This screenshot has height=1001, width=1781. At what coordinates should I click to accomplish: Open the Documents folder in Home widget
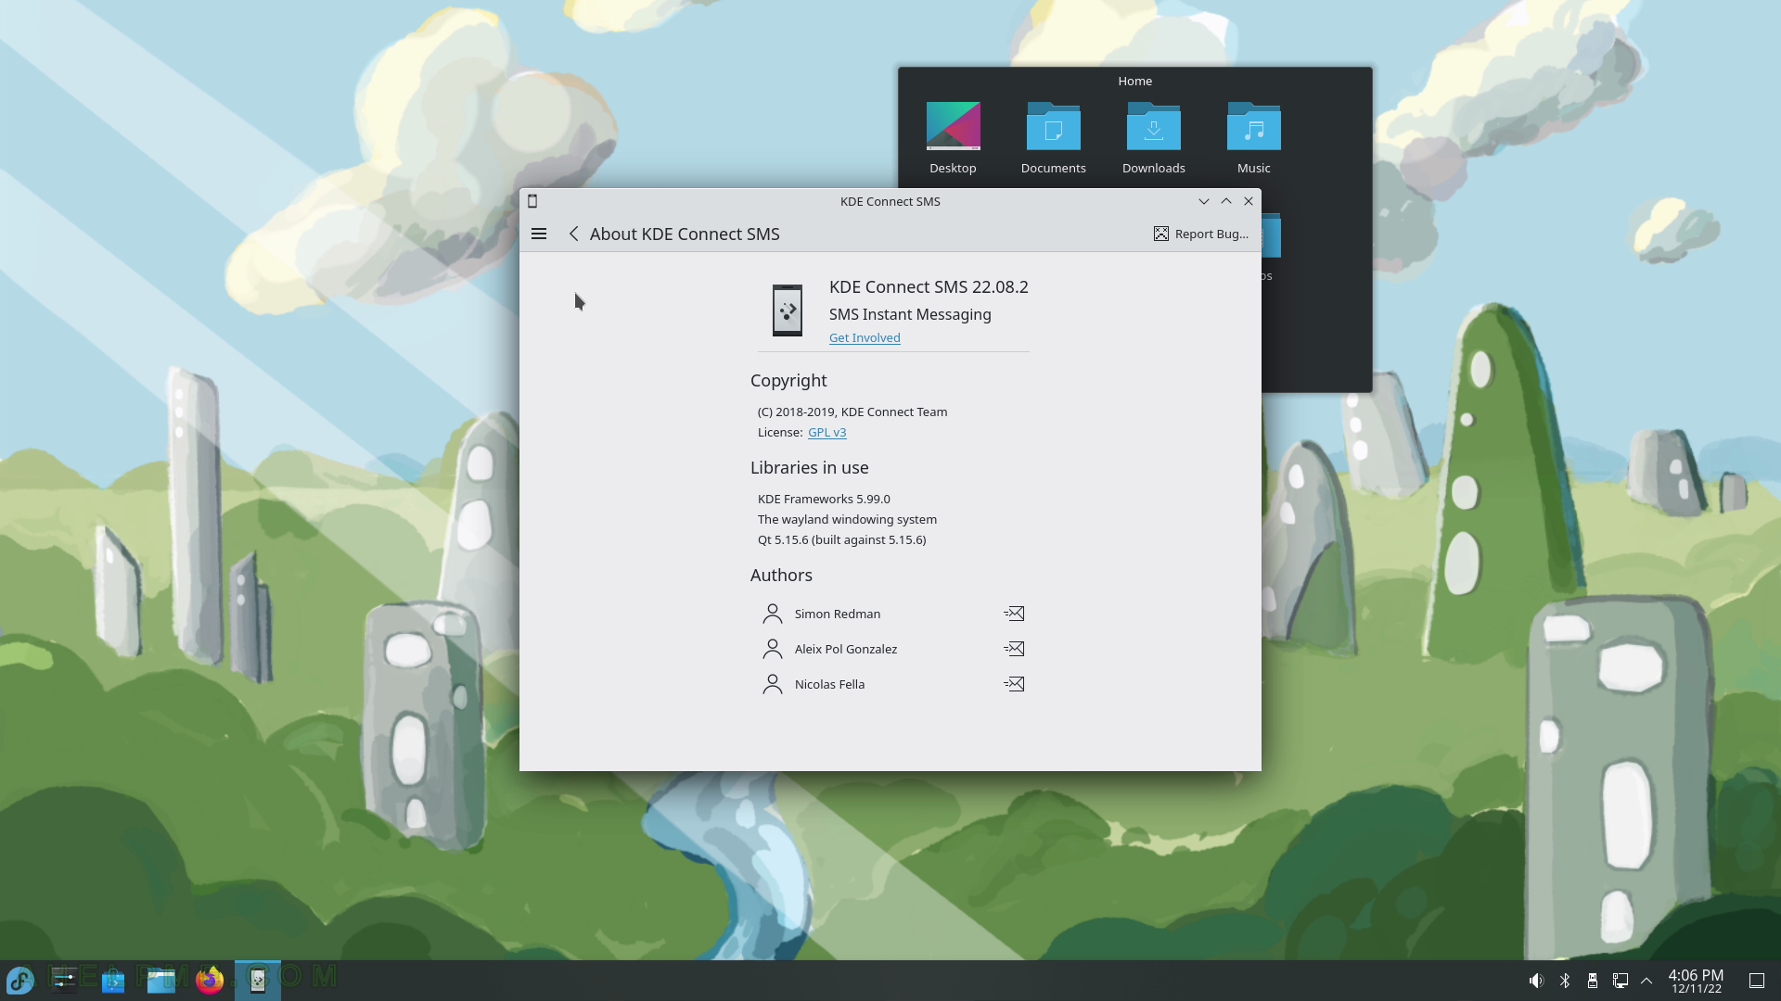tap(1053, 138)
